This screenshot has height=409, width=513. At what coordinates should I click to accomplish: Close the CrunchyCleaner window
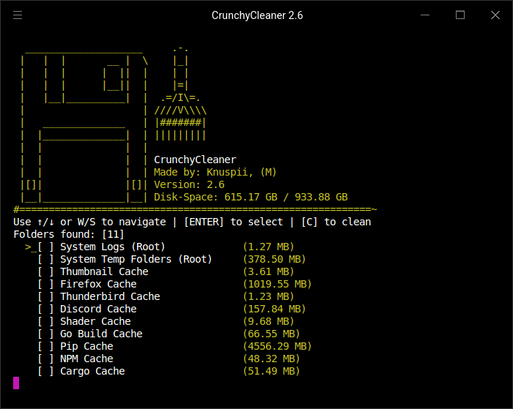point(495,15)
